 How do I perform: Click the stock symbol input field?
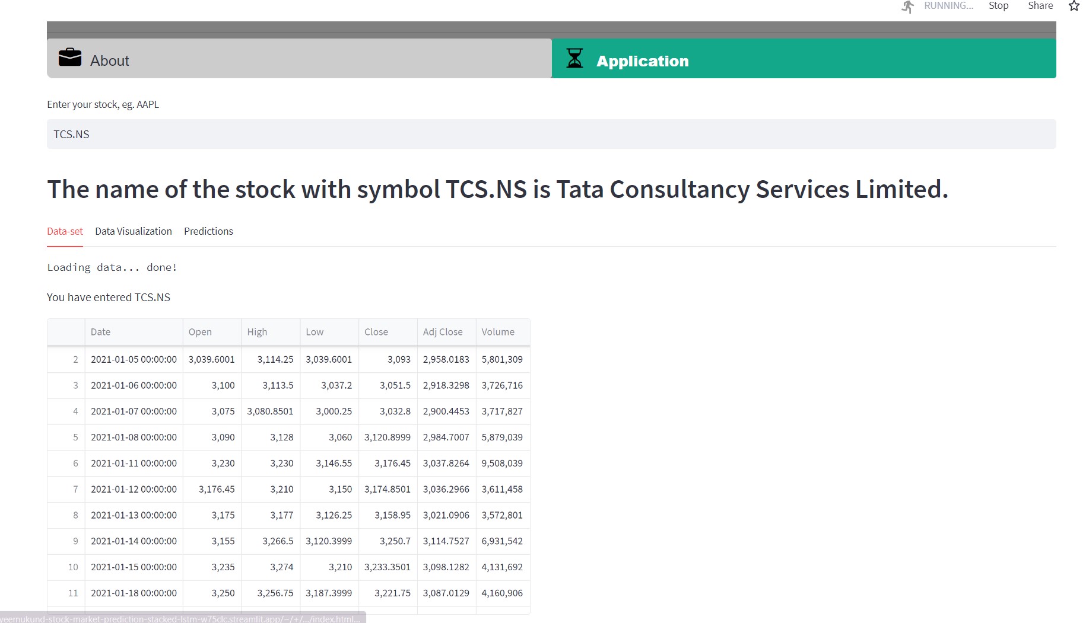pyautogui.click(x=551, y=134)
